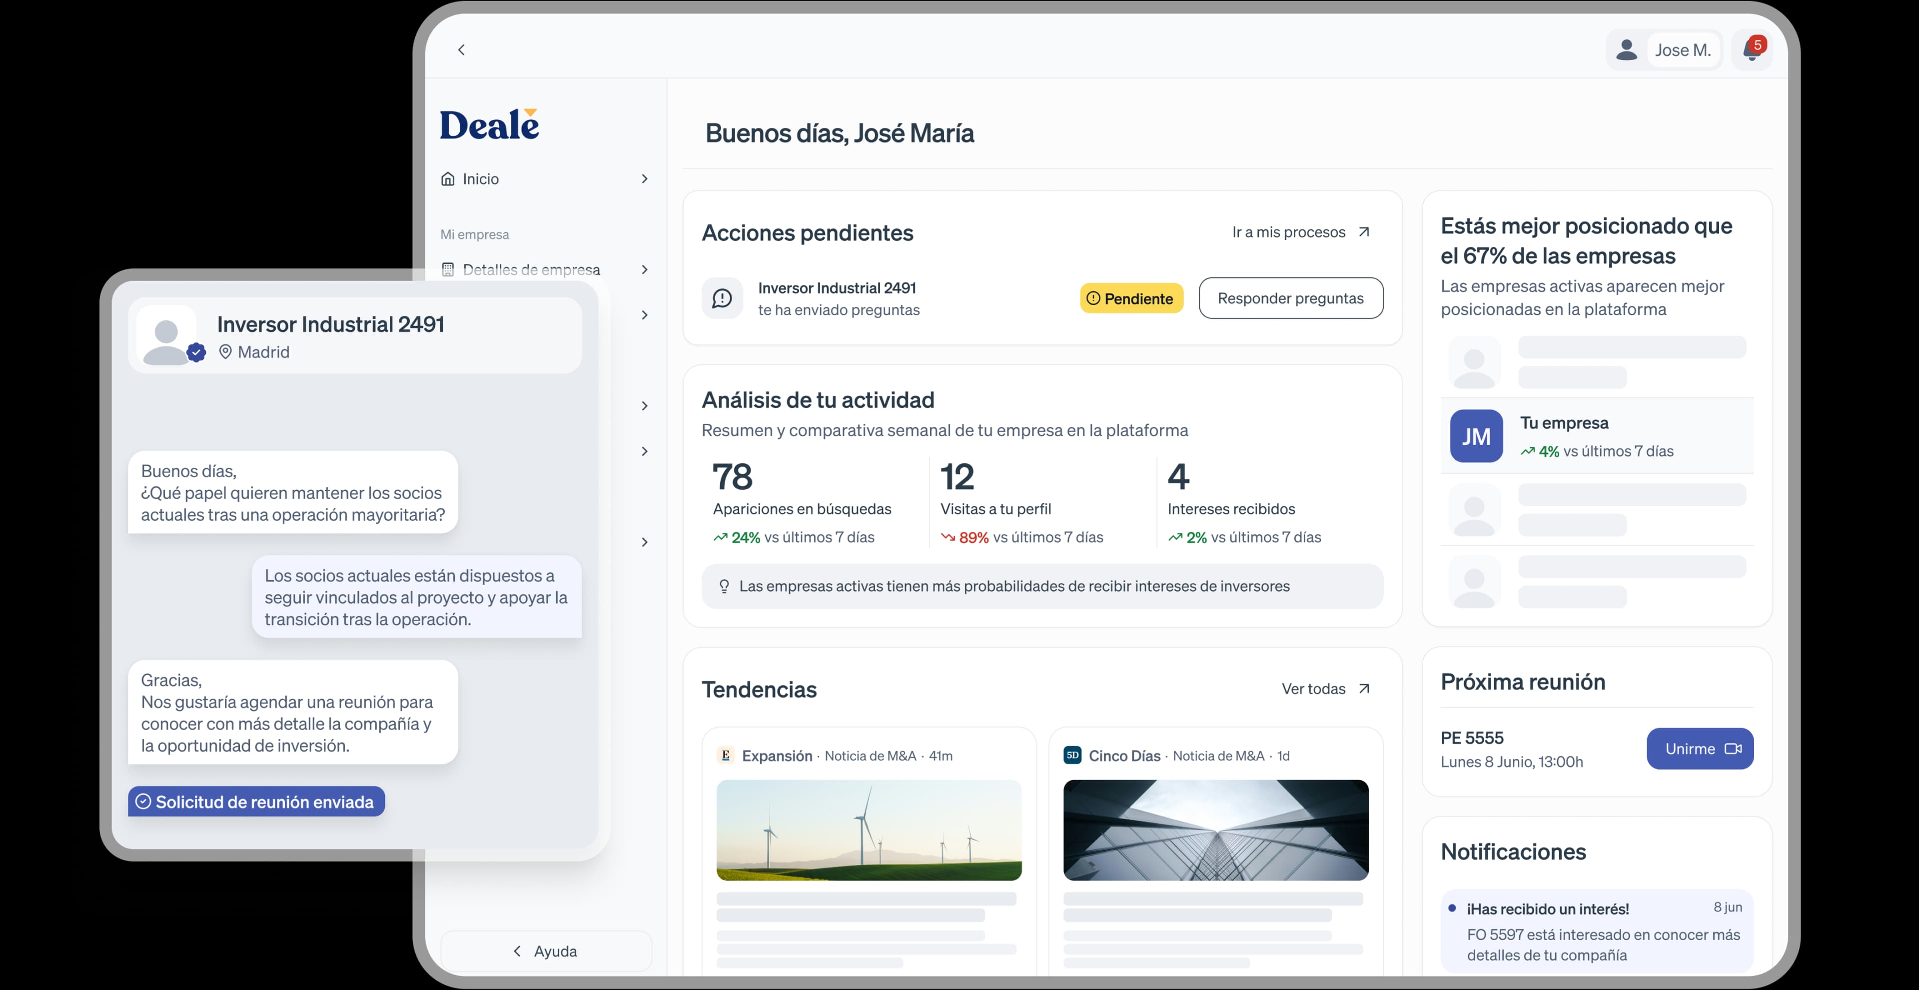Click the red 5 notification badge
The height and width of the screenshot is (990, 1919).
pyautogui.click(x=1758, y=44)
